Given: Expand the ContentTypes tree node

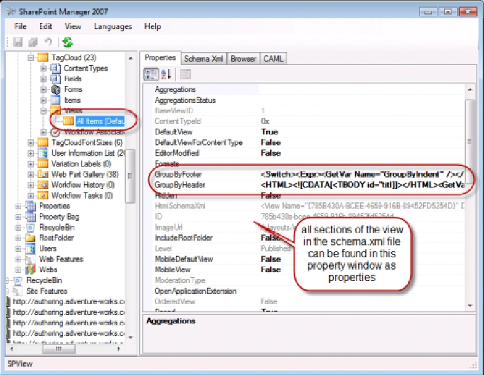Looking at the screenshot, I should click(x=43, y=68).
